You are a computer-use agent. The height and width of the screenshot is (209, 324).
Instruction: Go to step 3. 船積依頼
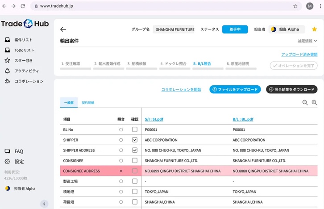pyautogui.click(x=141, y=65)
